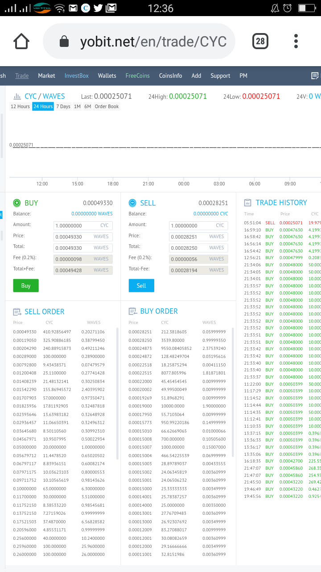This screenshot has width=321, height=572.
Task: Open the Wallets menu item
Action: pyautogui.click(x=107, y=76)
